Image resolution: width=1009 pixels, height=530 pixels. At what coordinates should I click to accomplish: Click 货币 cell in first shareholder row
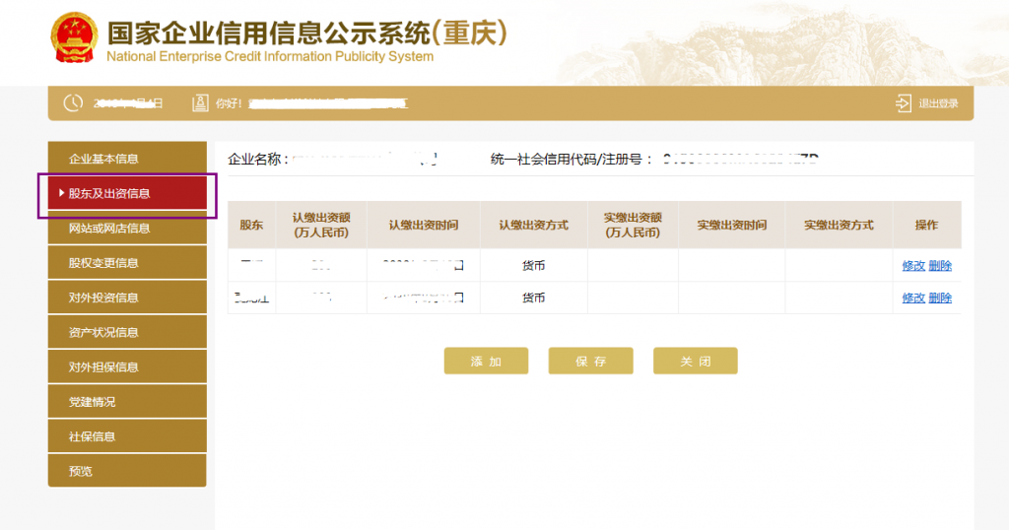tap(533, 266)
